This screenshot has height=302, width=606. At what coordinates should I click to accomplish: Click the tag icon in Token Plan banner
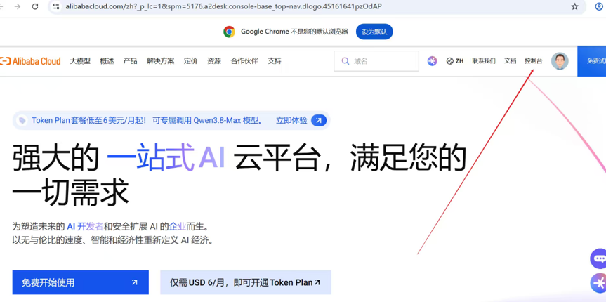click(22, 121)
